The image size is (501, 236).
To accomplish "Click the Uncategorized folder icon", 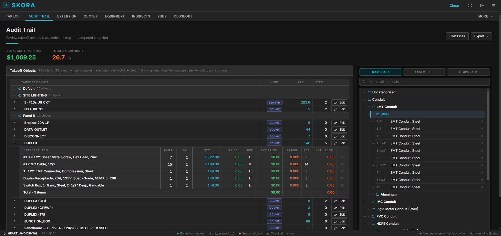I will (369, 92).
